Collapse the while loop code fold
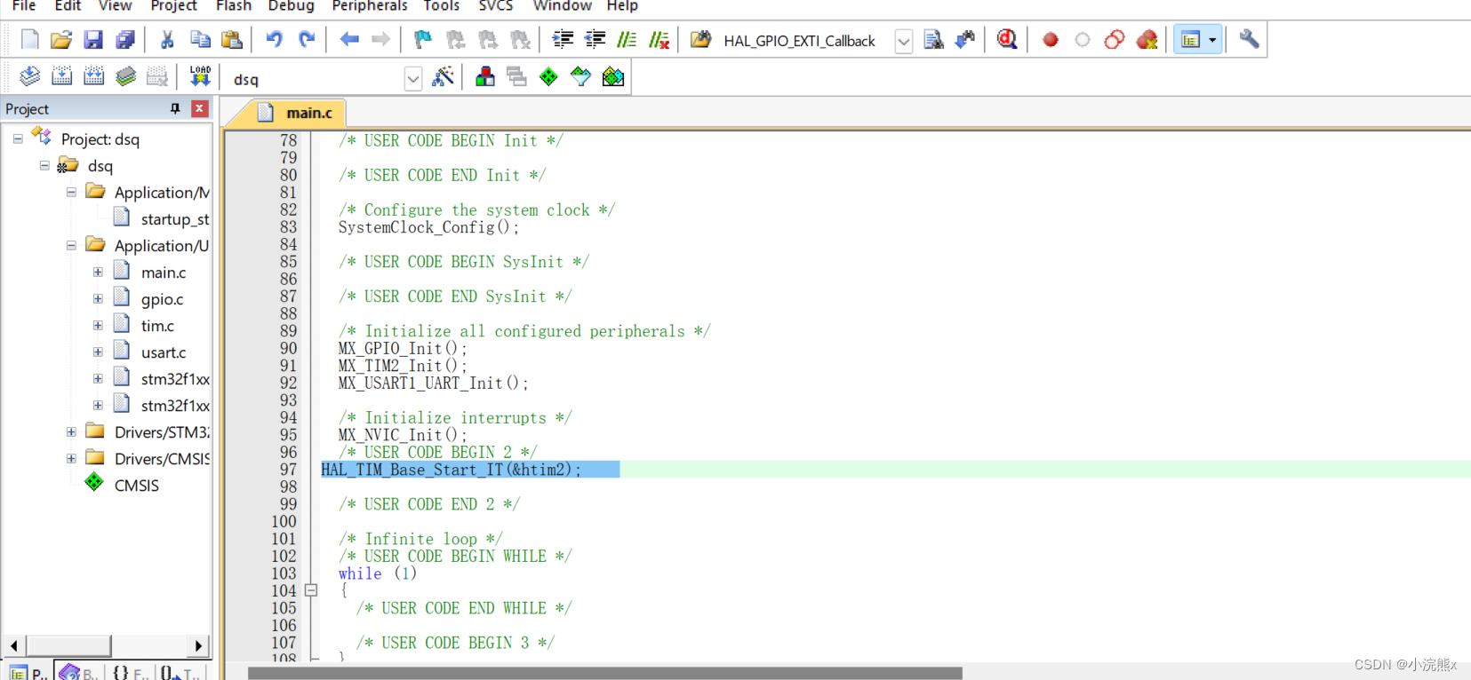Image resolution: width=1471 pixels, height=680 pixels. (x=311, y=590)
